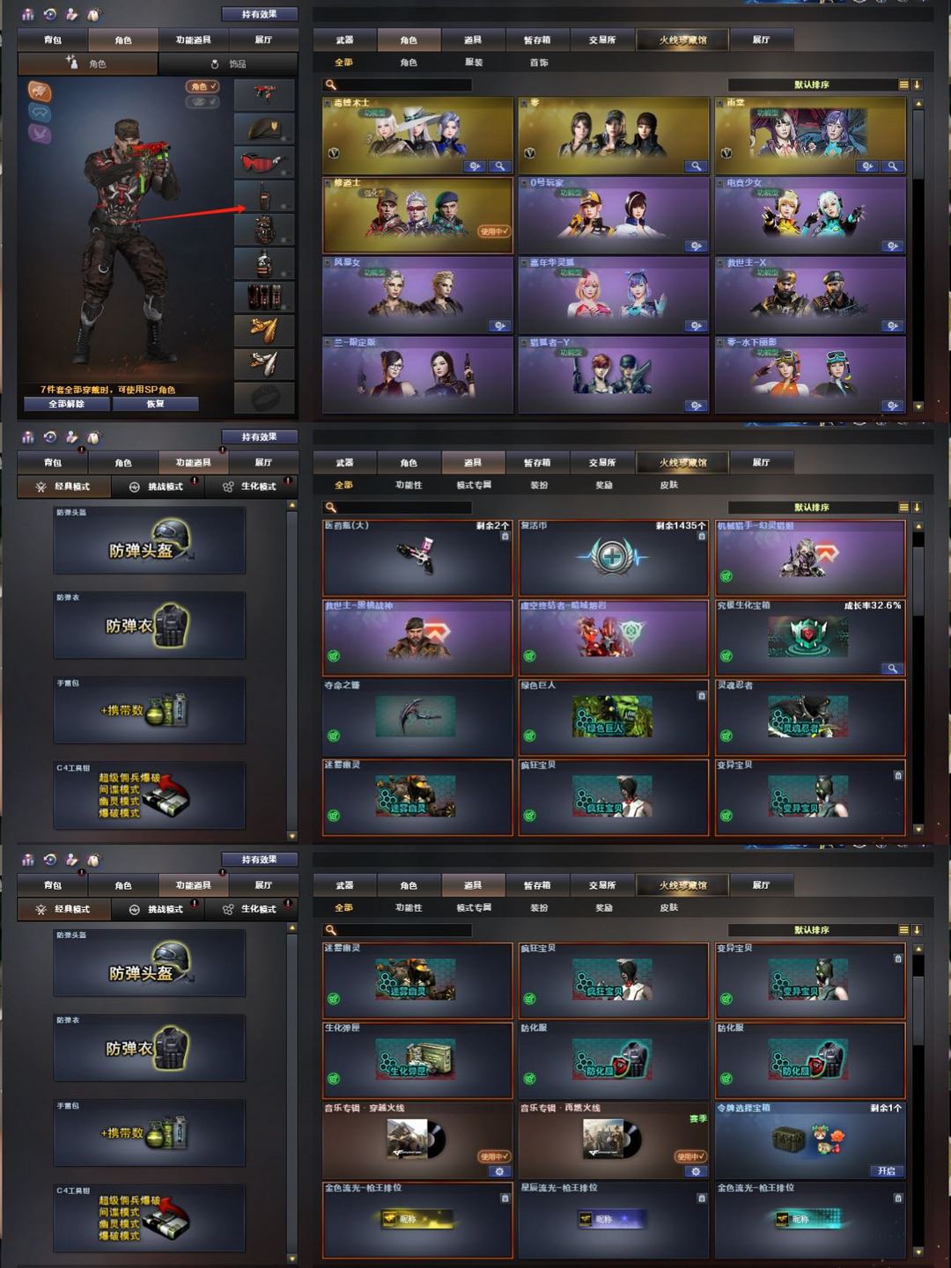Click the orange wolf emblem beside character
This screenshot has width=951, height=1268.
coord(40,91)
